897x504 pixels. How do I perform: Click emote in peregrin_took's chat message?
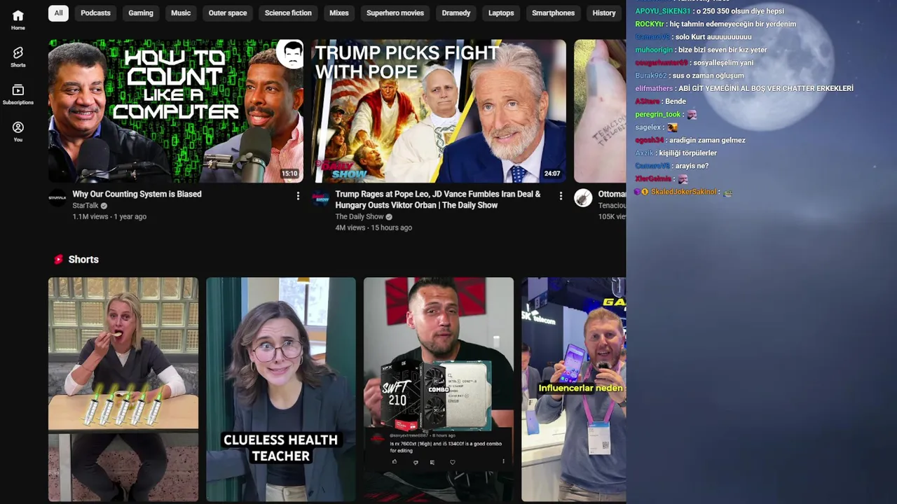[692, 114]
